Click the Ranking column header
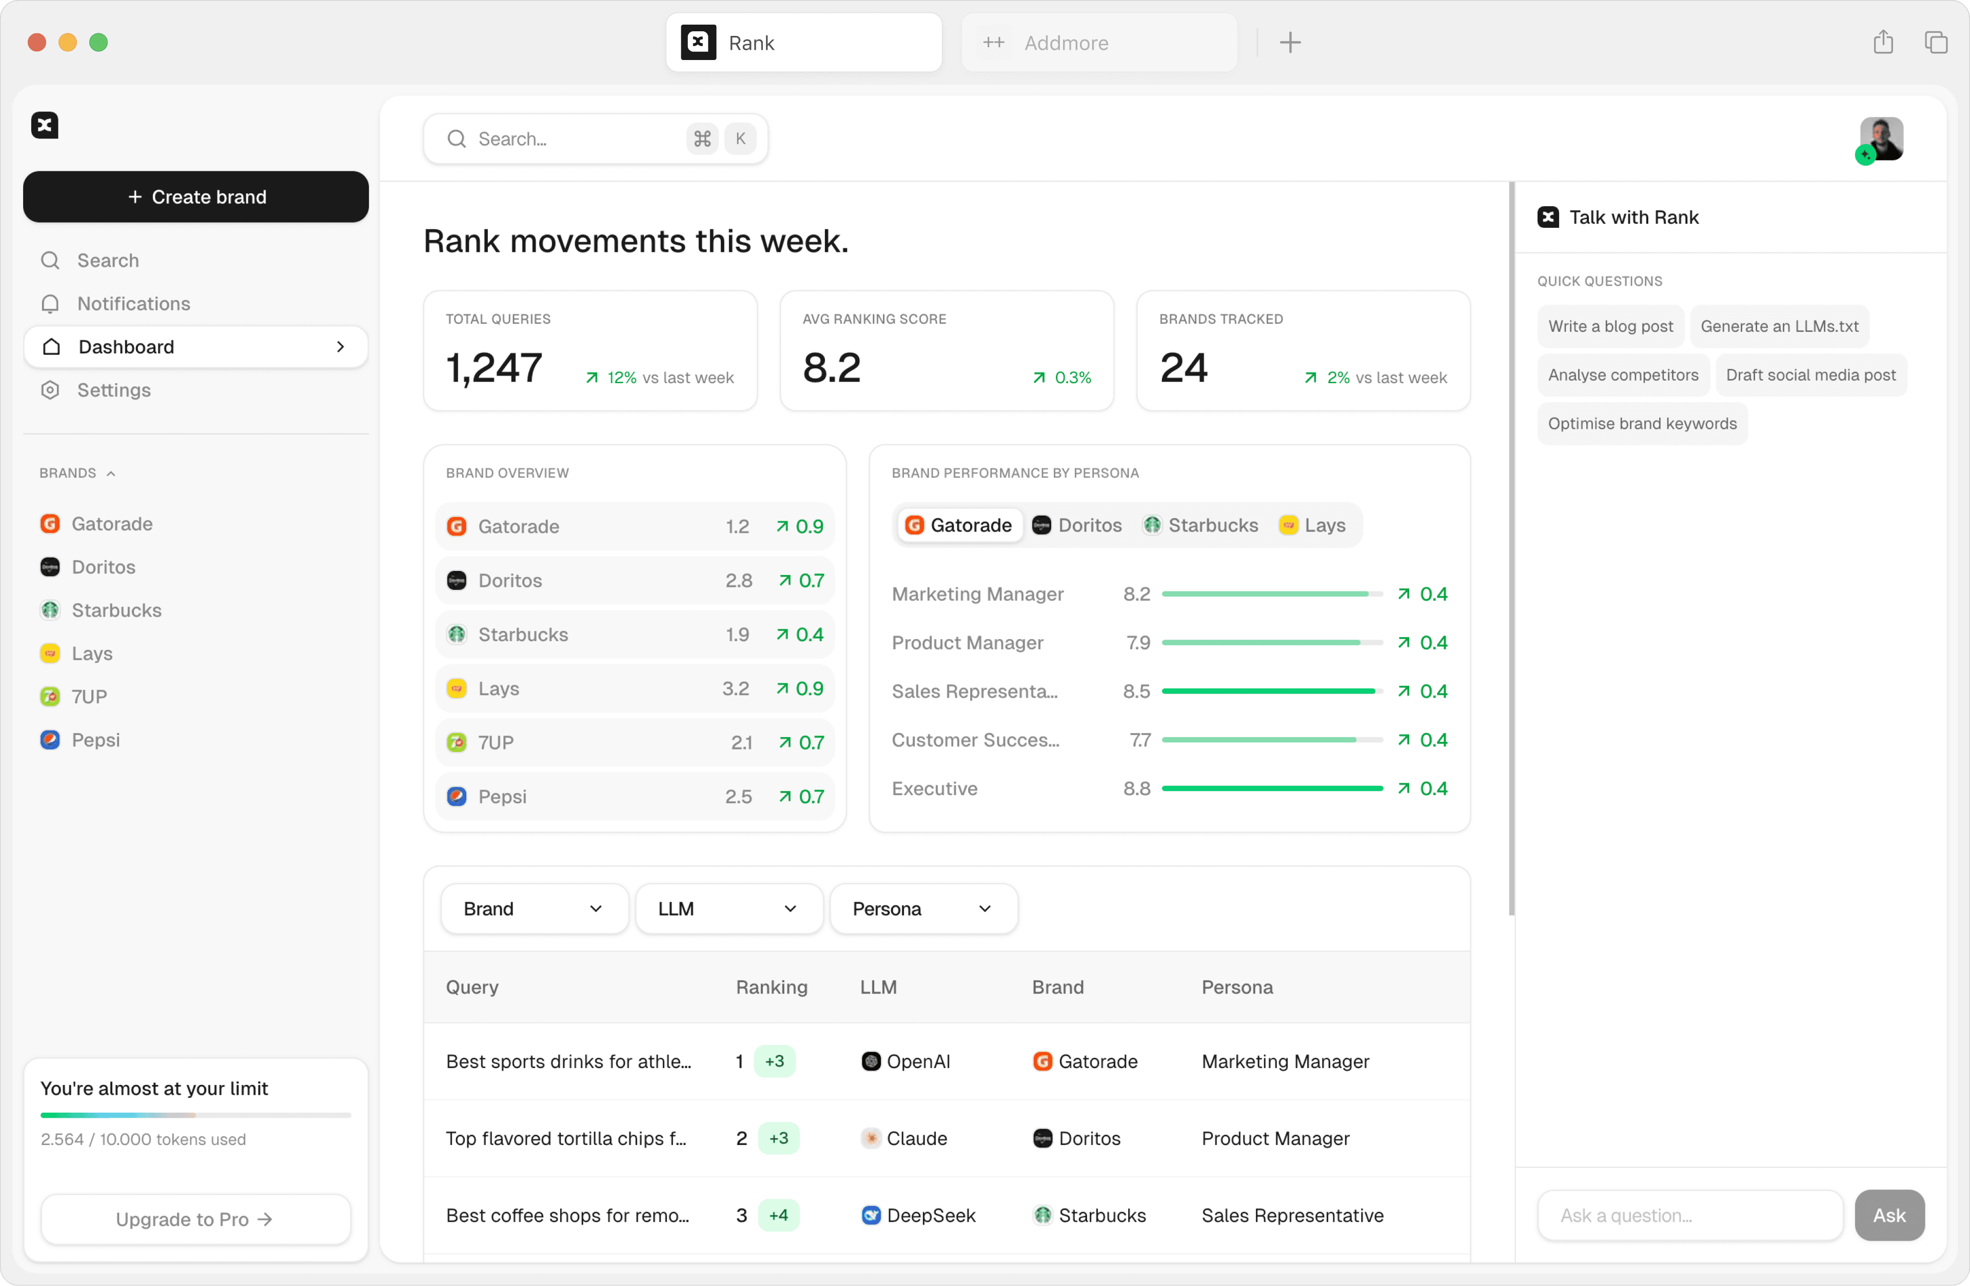Viewport: 1970px width, 1286px height. [x=772, y=986]
